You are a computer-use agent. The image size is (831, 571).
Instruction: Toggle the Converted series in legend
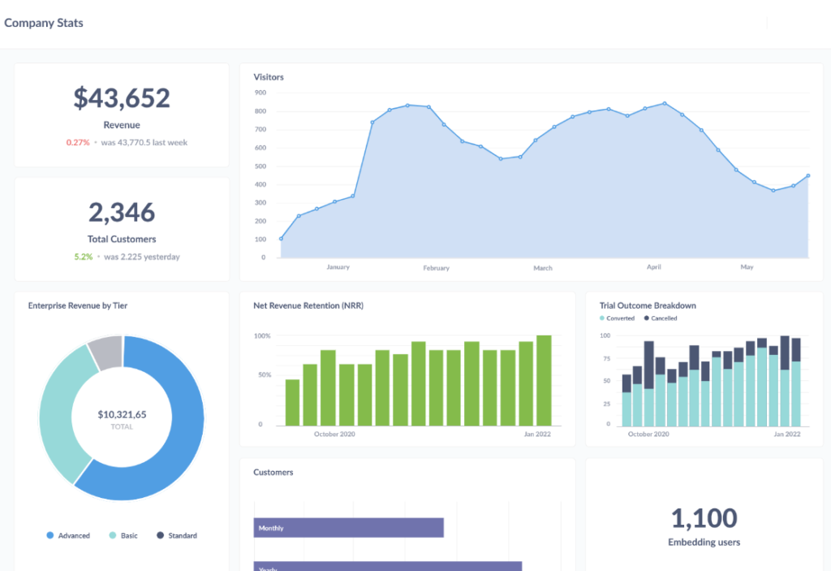point(617,318)
